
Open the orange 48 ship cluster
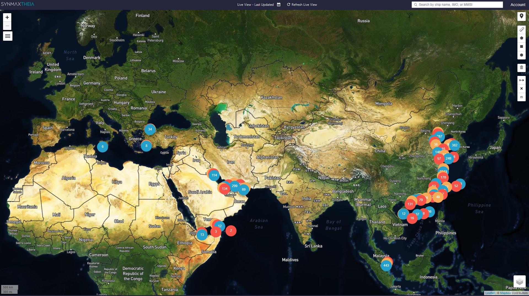click(x=438, y=197)
